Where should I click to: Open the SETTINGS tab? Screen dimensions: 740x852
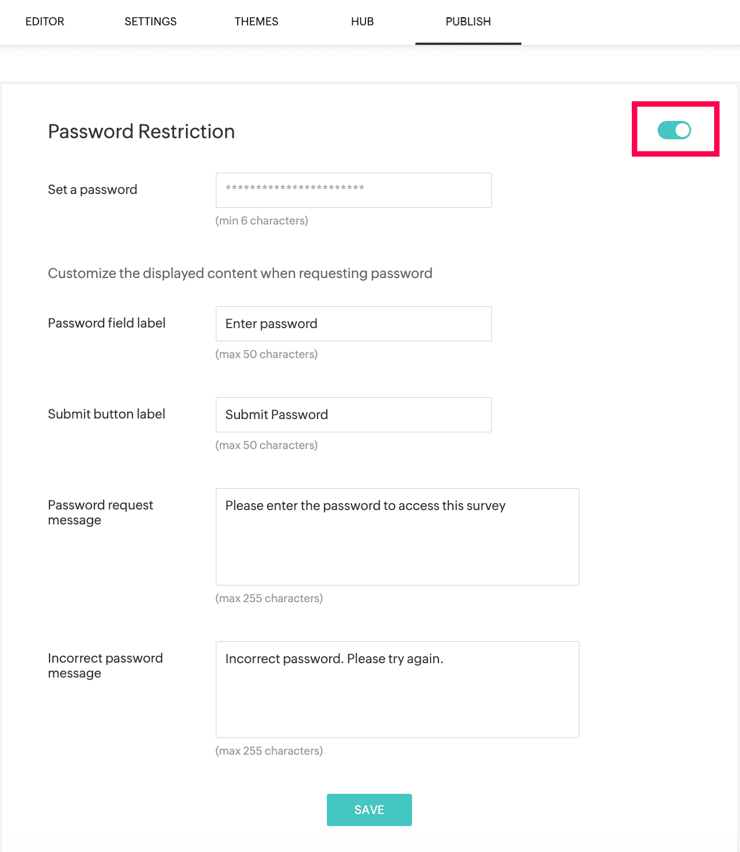tap(151, 22)
